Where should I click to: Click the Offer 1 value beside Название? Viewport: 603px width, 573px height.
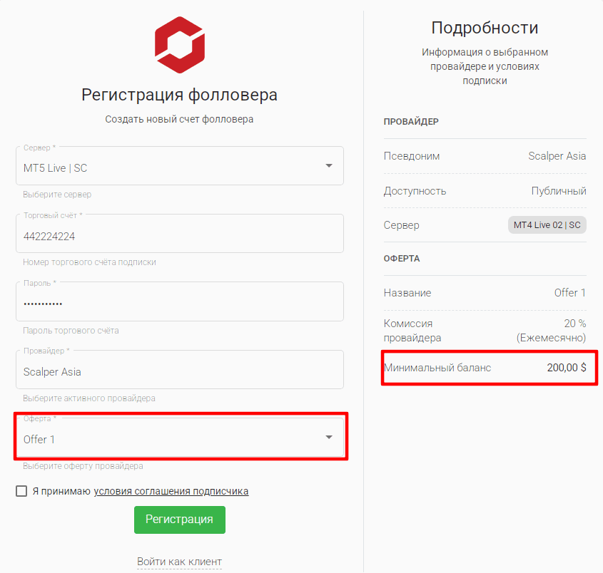[x=570, y=293]
